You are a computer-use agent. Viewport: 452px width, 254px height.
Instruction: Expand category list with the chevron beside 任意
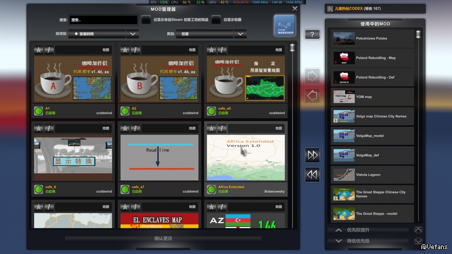click(240, 34)
